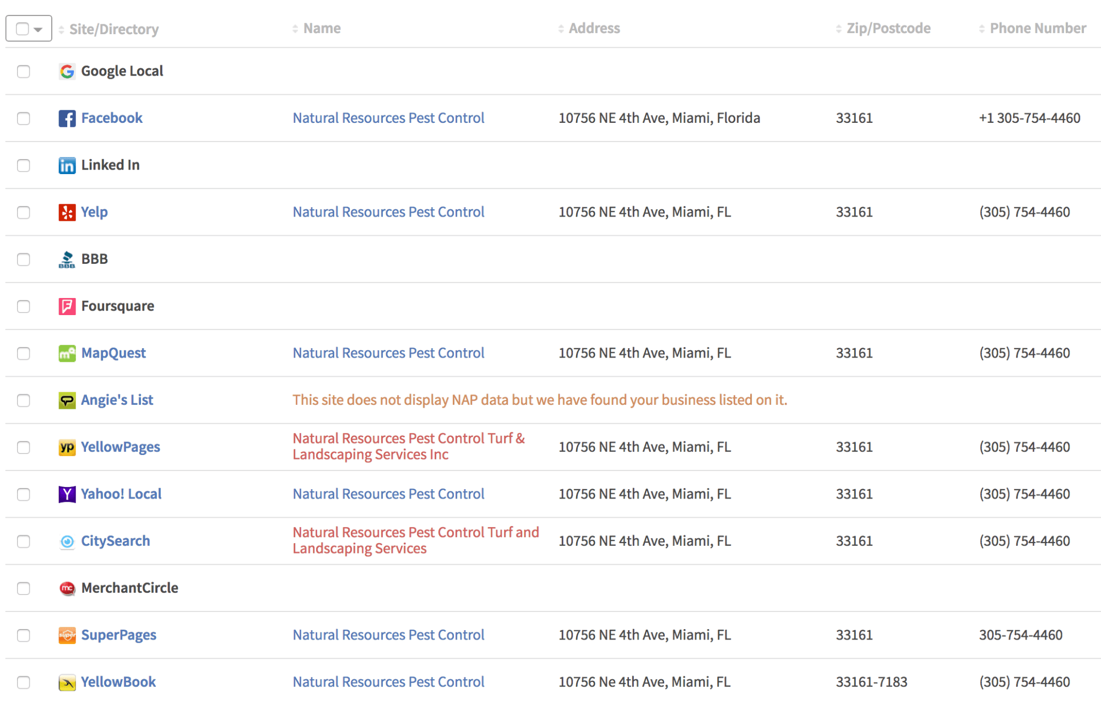
Task: Open the YellowBook directory link
Action: 118,682
